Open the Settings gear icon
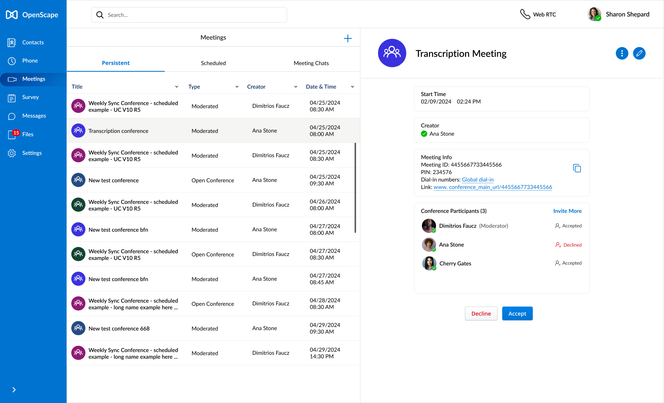The height and width of the screenshot is (403, 664). coord(12,153)
